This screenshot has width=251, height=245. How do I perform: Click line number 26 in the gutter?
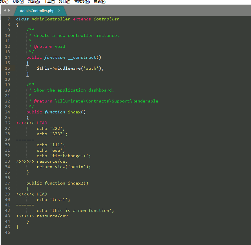(x=7, y=123)
